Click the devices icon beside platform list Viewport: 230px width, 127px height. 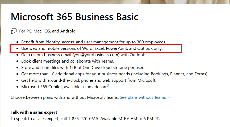[x=14, y=31]
